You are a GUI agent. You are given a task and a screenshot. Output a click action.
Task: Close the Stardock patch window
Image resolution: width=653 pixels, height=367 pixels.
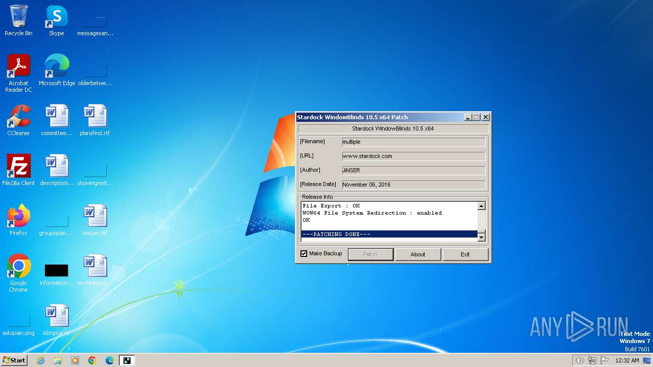tap(486, 117)
